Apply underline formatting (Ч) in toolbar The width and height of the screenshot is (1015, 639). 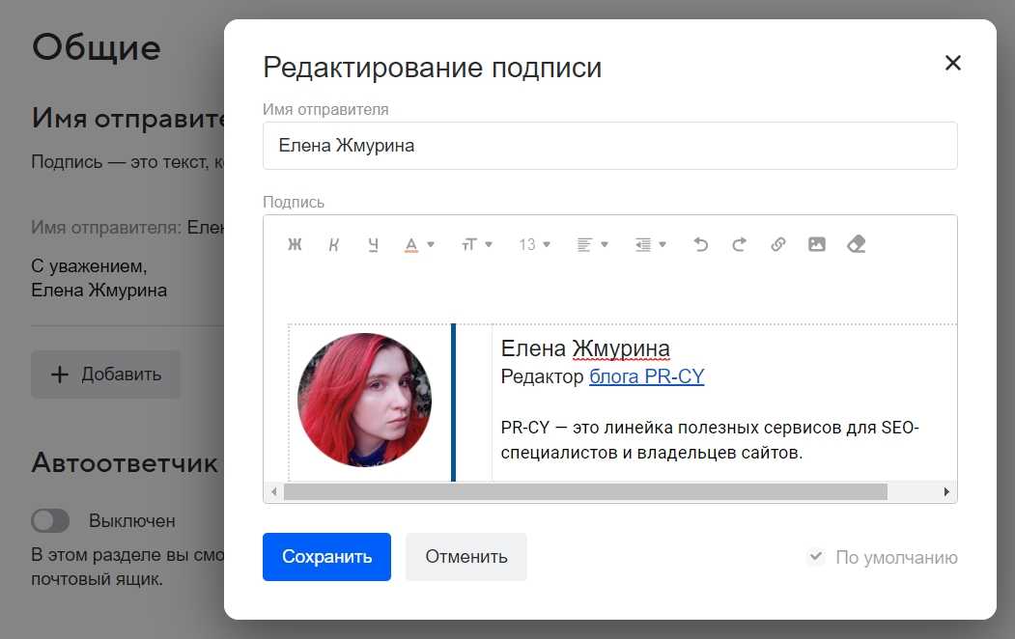[x=373, y=245]
